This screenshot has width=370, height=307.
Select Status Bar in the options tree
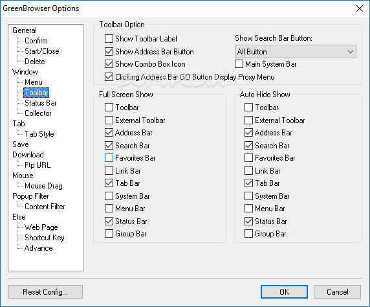point(41,103)
